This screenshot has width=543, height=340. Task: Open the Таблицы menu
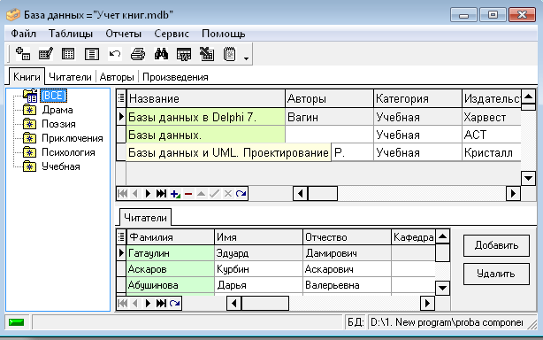tap(71, 34)
